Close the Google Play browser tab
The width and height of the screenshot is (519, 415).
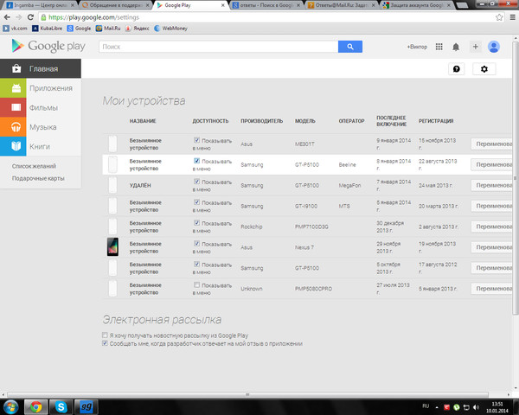coord(223,5)
